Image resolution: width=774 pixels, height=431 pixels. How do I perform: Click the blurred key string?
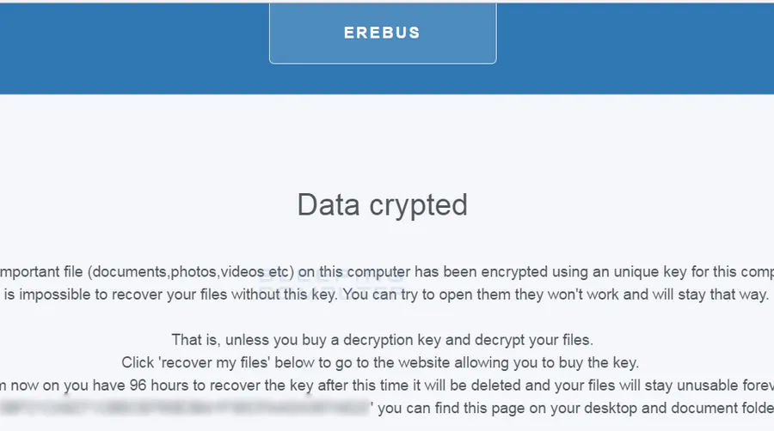point(185,407)
